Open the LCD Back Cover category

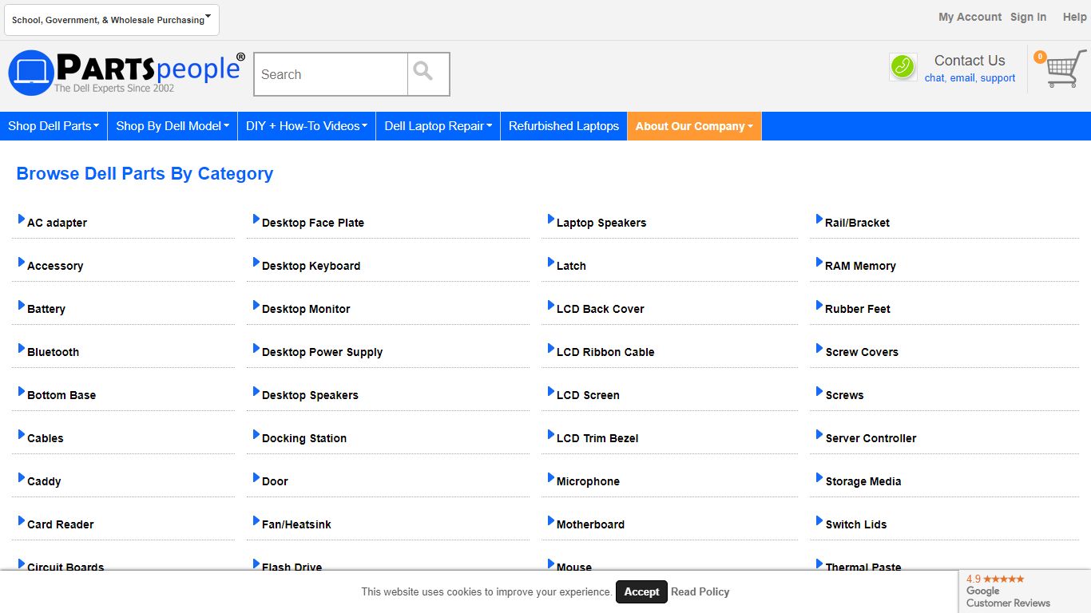pos(601,309)
